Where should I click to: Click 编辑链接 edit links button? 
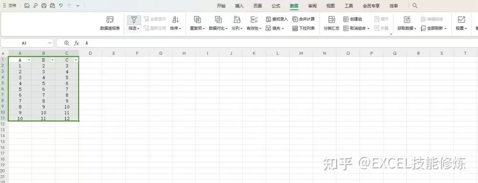(x=432, y=19)
